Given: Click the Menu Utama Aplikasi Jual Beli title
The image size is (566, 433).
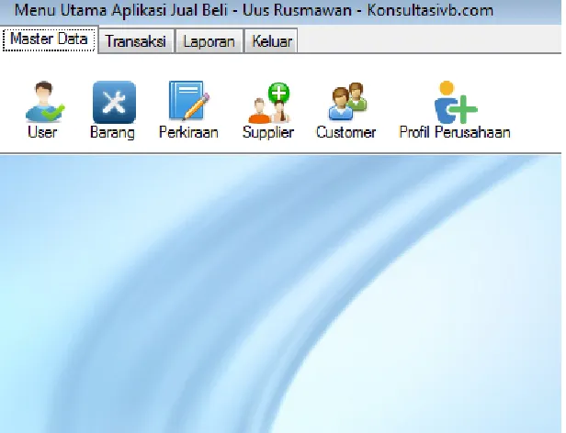Looking at the screenshot, I should (254, 10).
